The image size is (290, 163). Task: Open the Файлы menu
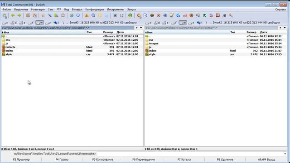coord(7,10)
